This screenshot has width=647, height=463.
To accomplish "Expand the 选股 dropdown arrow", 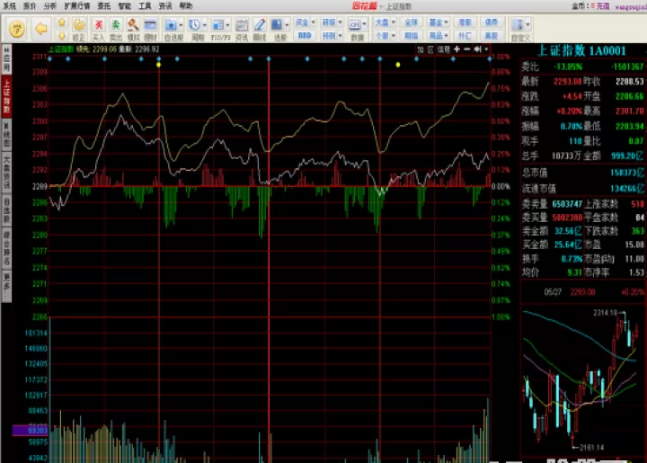I will [287, 25].
